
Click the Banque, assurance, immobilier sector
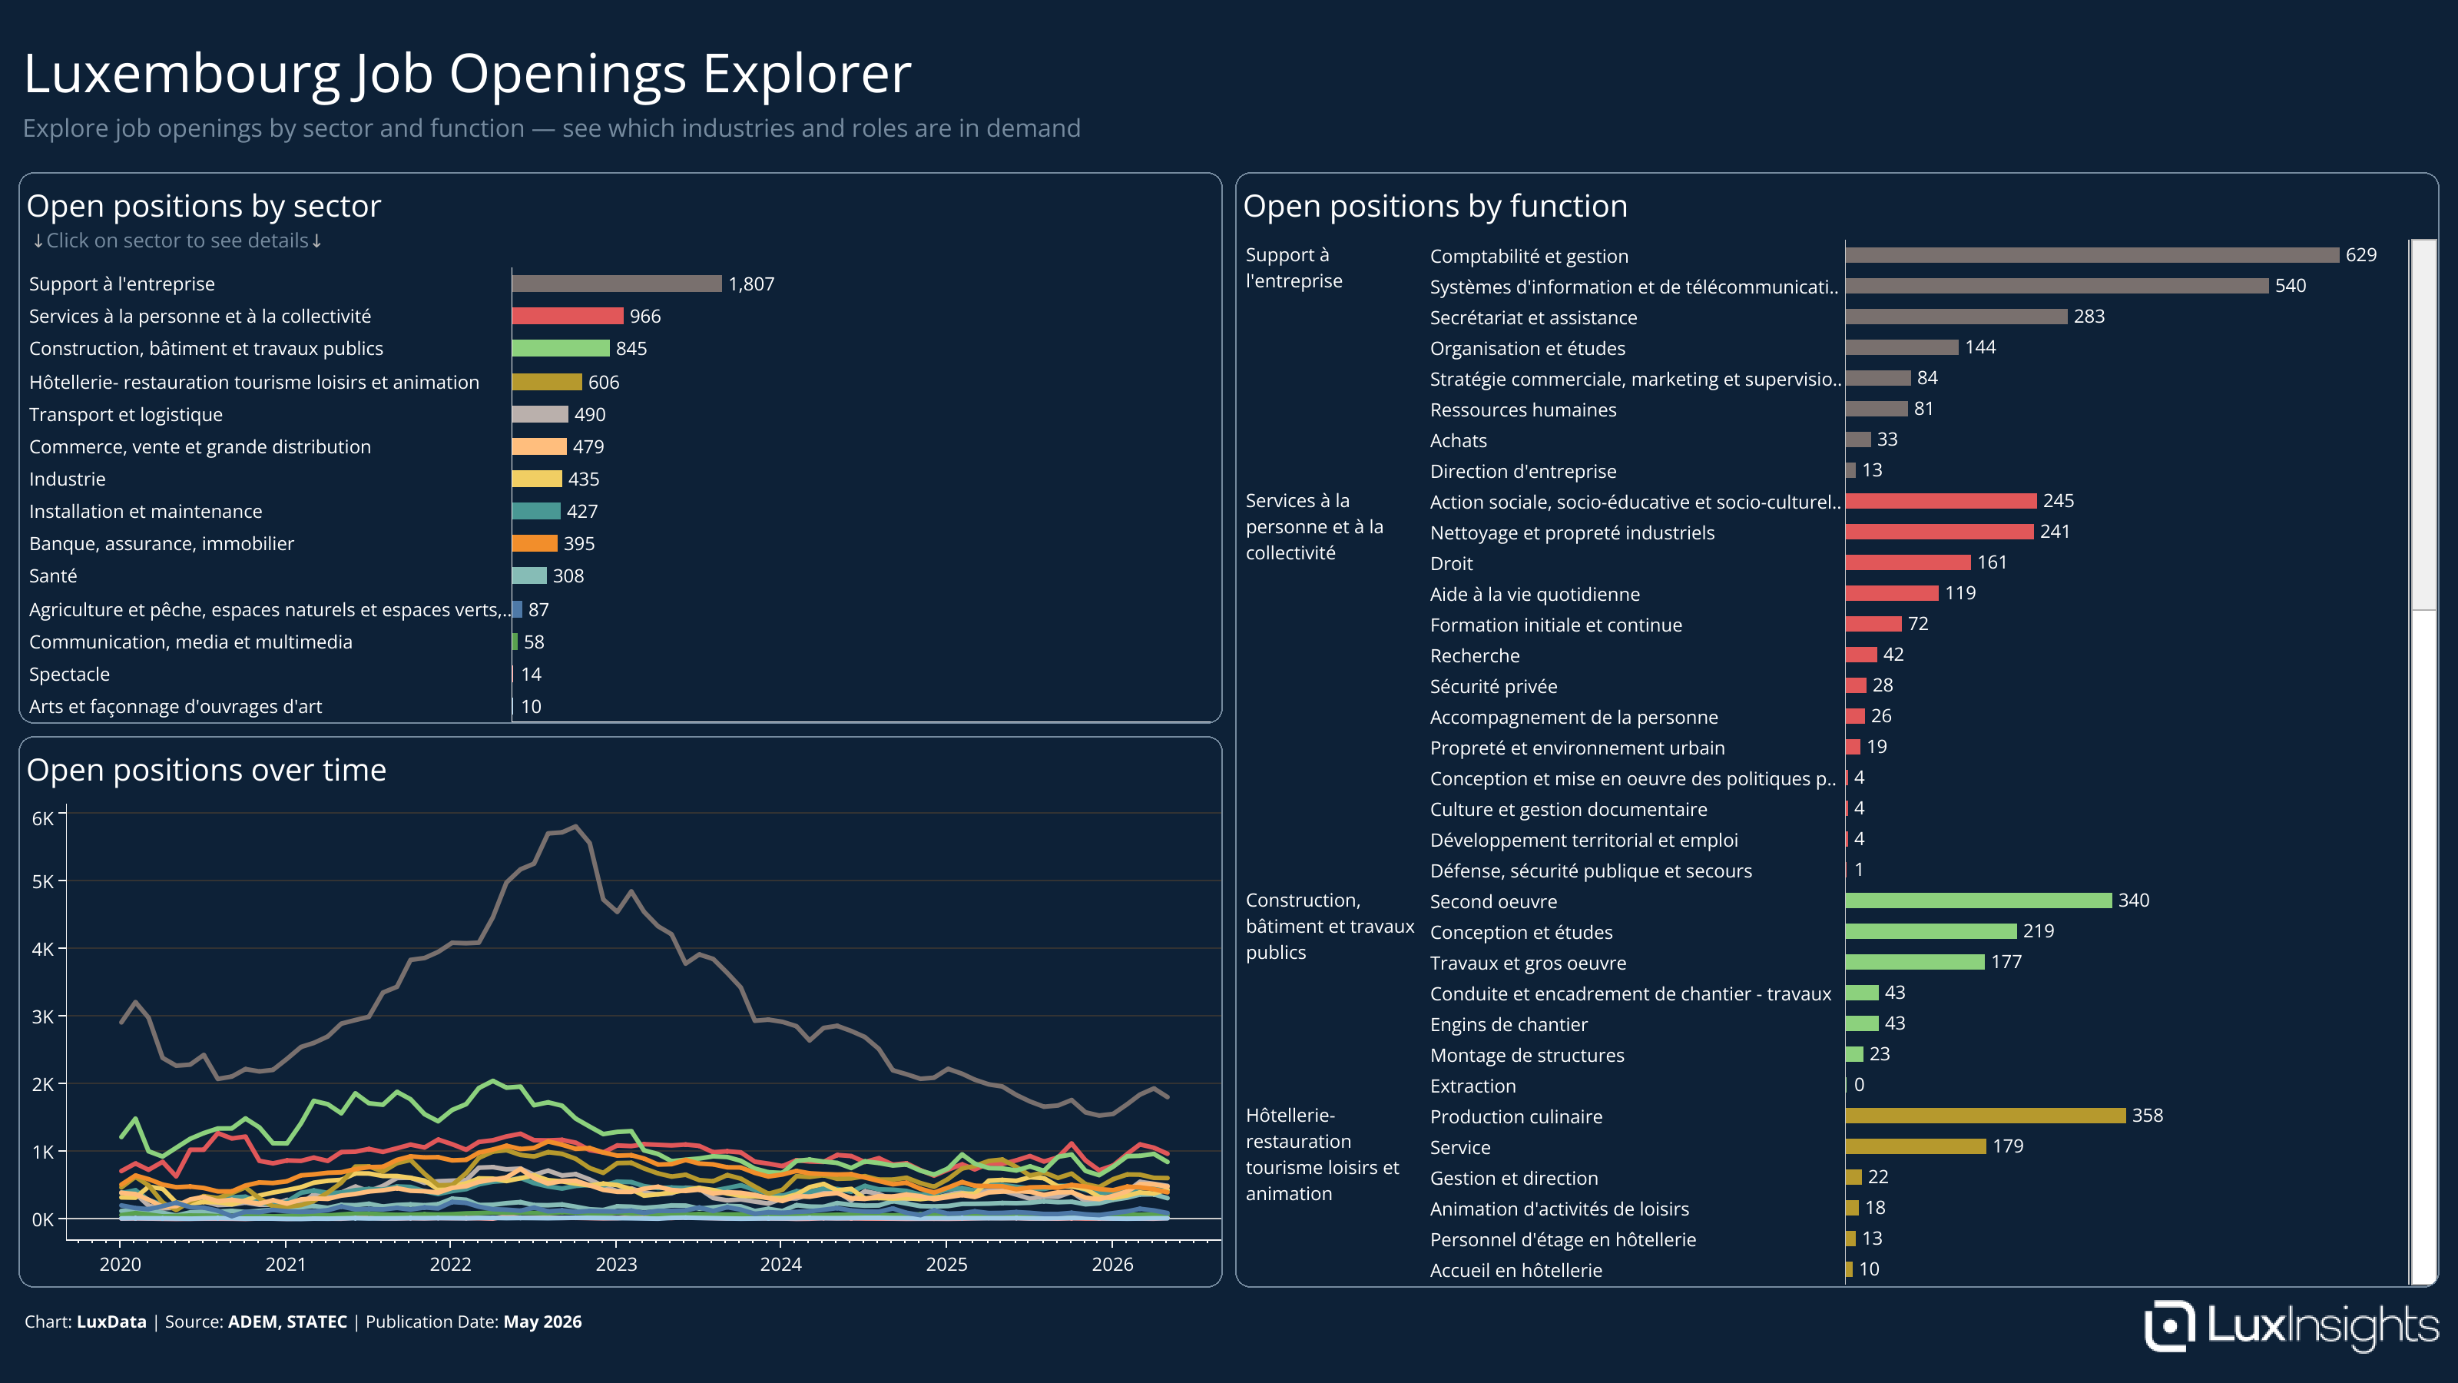161,544
